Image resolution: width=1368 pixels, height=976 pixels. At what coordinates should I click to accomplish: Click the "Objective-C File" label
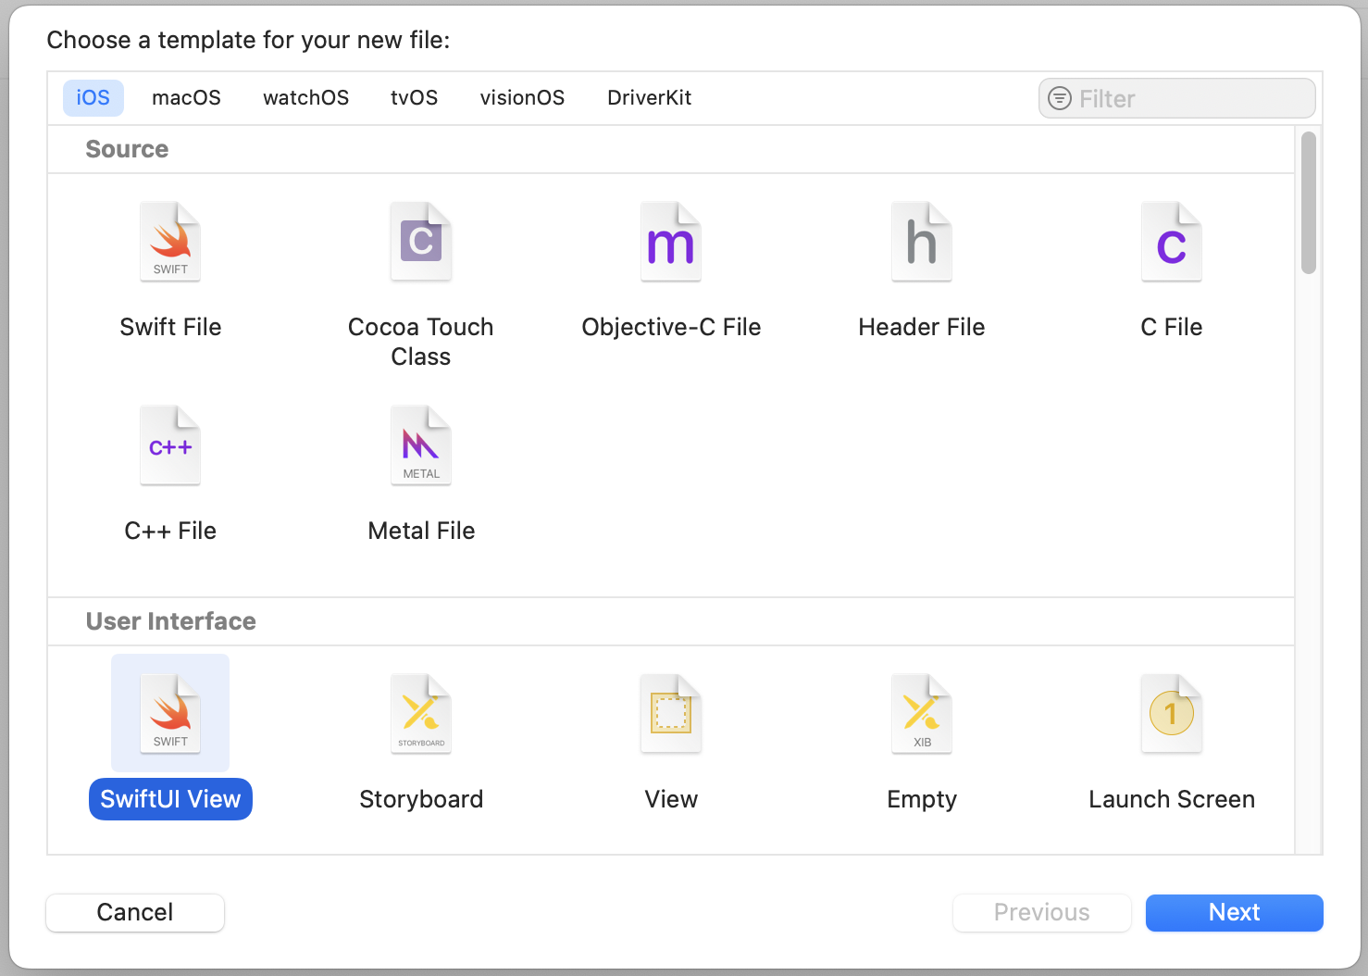[x=671, y=327]
